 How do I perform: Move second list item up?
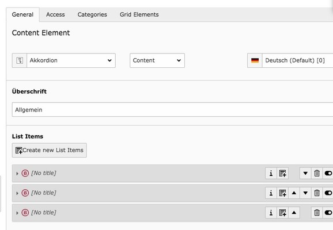[294, 193]
